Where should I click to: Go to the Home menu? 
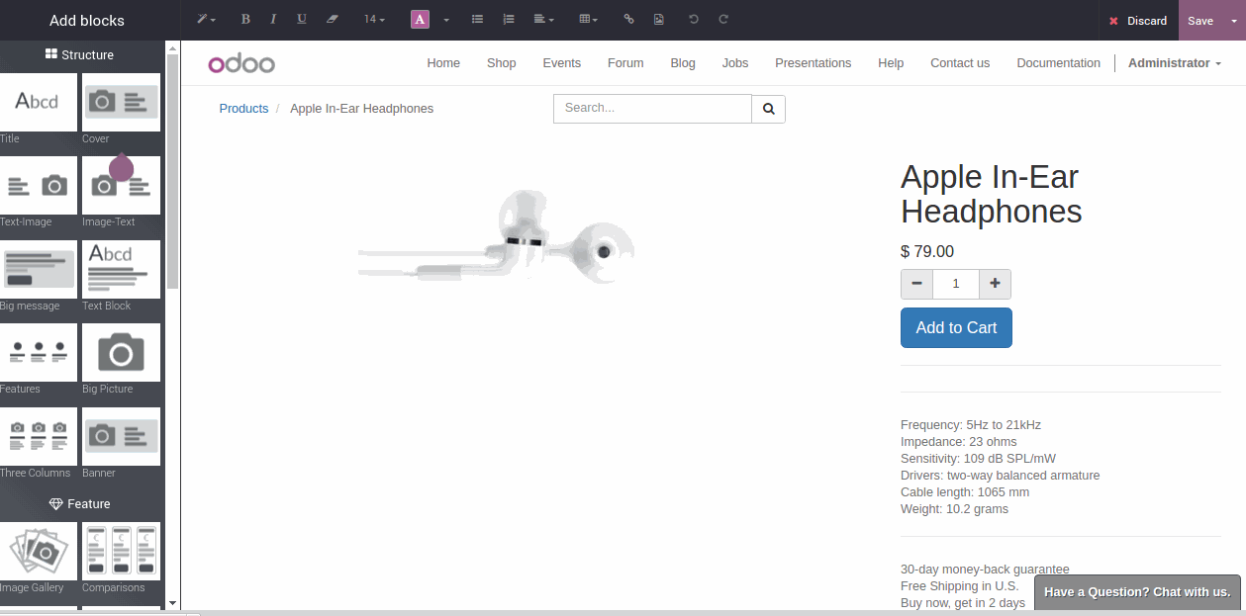[x=443, y=63]
